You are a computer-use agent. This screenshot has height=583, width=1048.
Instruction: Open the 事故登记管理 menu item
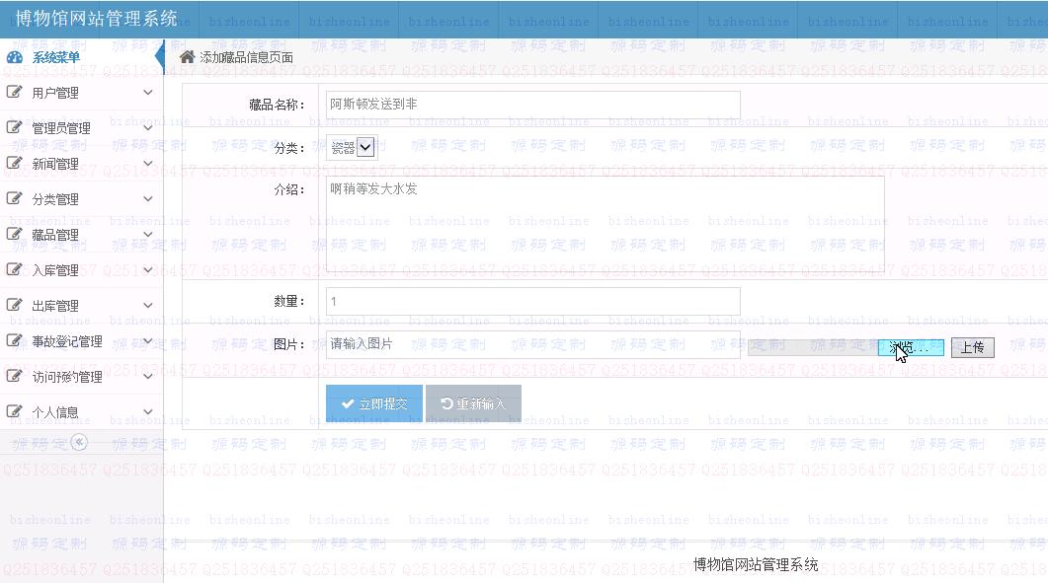coord(82,341)
